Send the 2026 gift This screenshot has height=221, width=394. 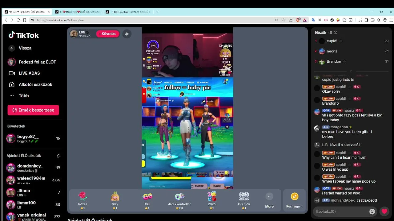click(x=212, y=201)
